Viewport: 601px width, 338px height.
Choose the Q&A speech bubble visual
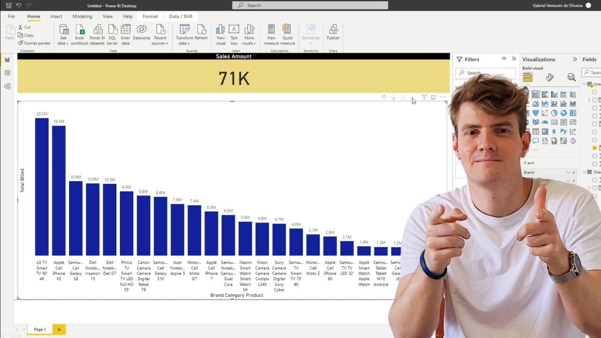click(x=535, y=141)
